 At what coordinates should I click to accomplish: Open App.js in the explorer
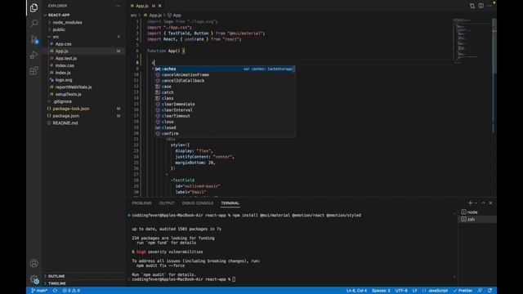pos(62,51)
